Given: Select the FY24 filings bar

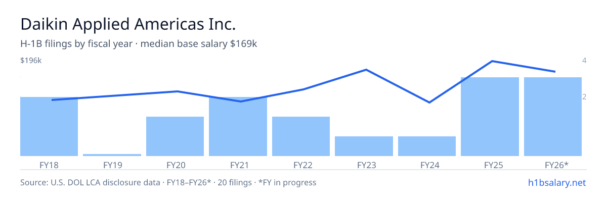Looking at the screenshot, I should (x=427, y=146).
